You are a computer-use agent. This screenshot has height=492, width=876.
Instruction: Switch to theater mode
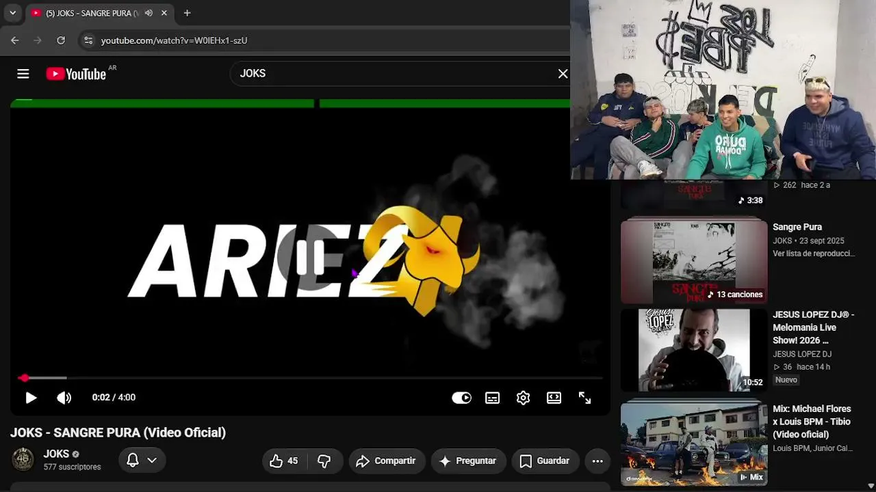pyautogui.click(x=554, y=398)
